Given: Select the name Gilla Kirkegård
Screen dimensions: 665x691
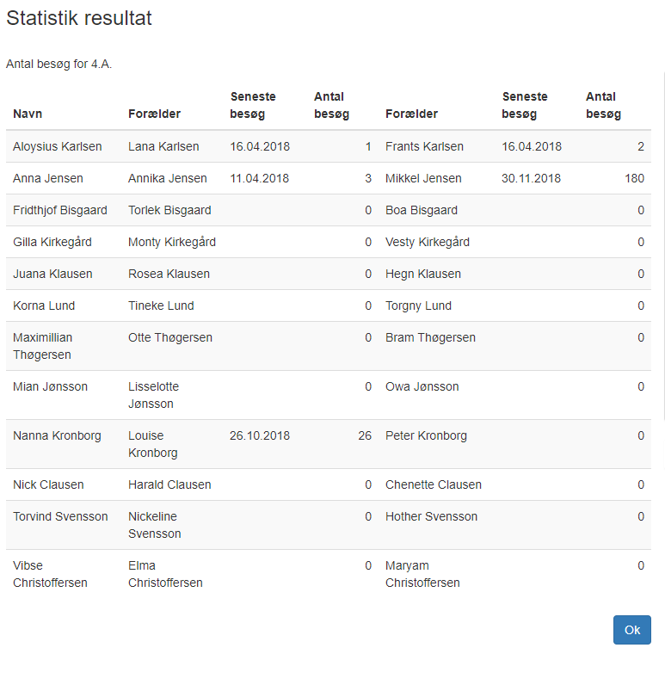Looking at the screenshot, I should (52, 242).
